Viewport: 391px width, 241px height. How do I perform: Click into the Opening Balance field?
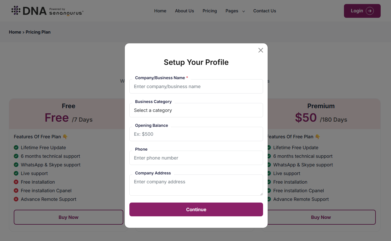click(196, 134)
